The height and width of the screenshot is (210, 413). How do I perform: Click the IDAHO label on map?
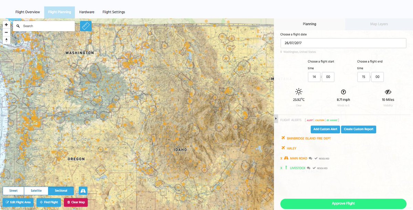pyautogui.click(x=180, y=150)
